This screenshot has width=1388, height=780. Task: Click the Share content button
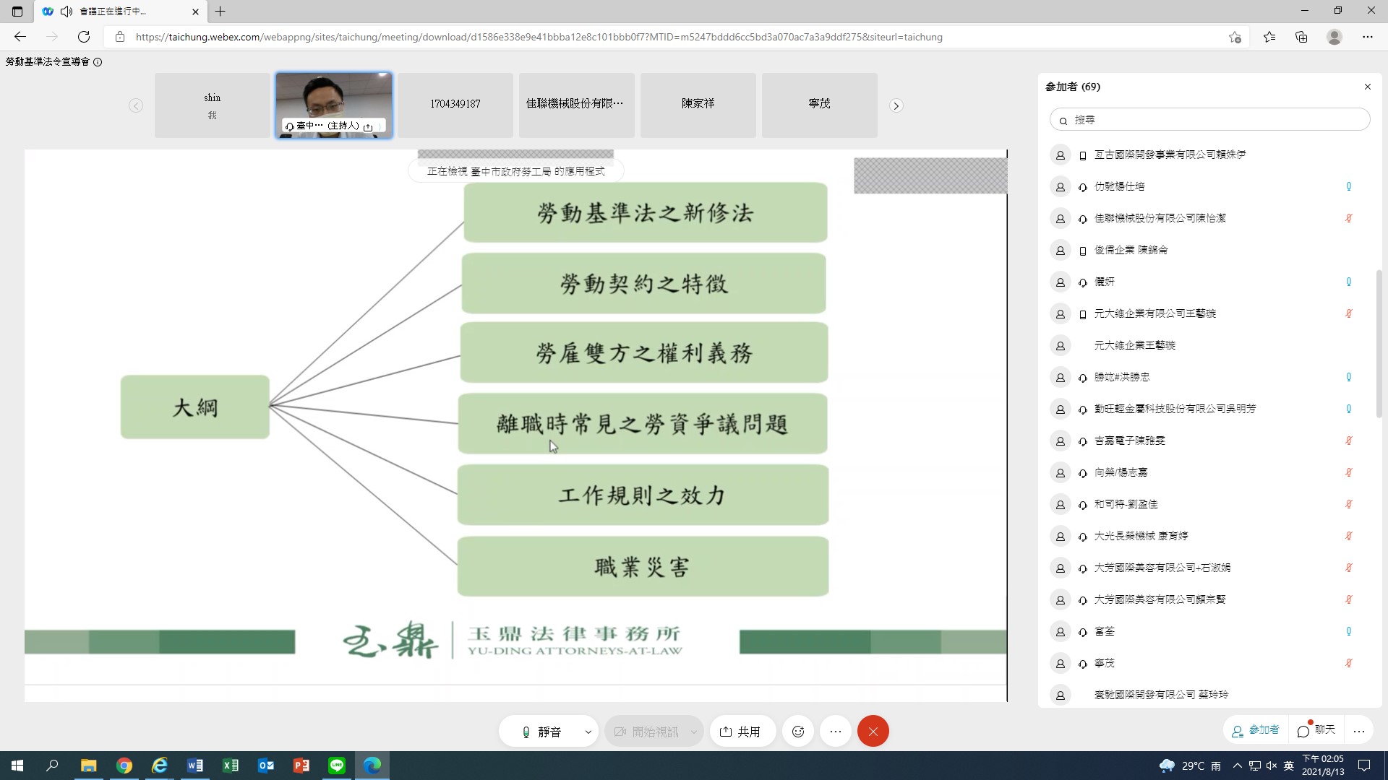(x=741, y=732)
